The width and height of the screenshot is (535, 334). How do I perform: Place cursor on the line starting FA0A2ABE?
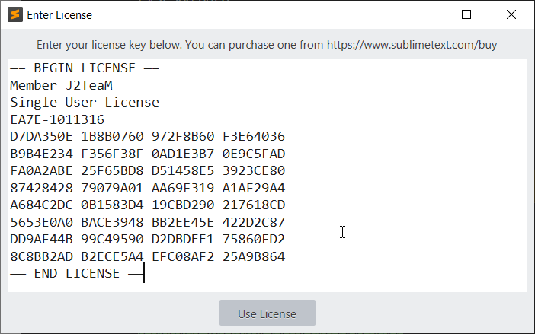(147, 171)
